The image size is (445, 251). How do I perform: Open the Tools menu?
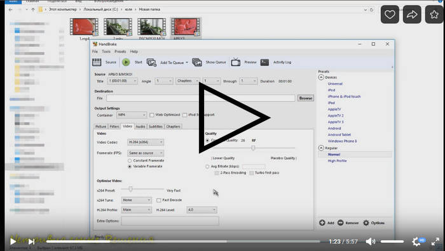[106, 51]
